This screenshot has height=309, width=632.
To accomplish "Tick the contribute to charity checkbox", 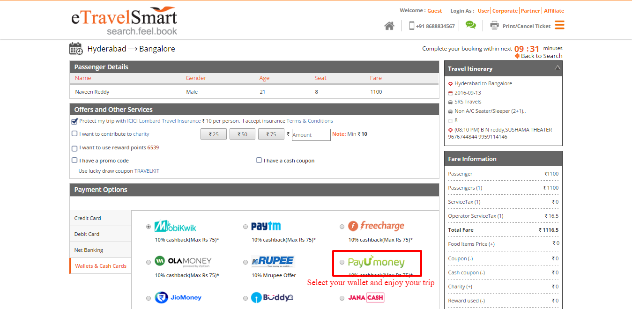I will (x=74, y=133).
